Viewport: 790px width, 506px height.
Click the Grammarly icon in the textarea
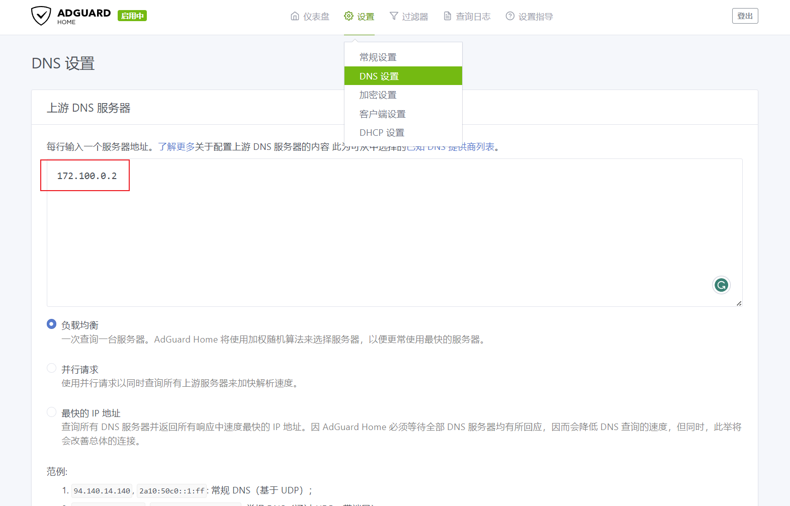(721, 285)
